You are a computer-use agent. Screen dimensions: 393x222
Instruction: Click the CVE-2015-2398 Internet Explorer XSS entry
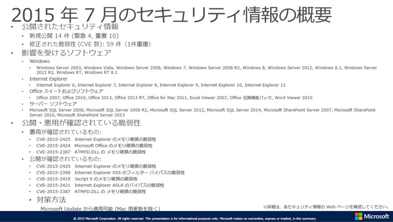tap(110, 172)
